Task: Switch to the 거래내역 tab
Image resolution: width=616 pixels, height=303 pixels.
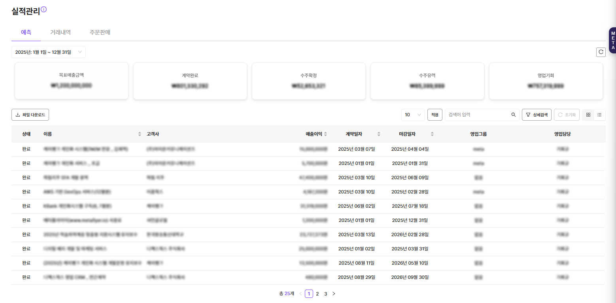Action: [60, 32]
